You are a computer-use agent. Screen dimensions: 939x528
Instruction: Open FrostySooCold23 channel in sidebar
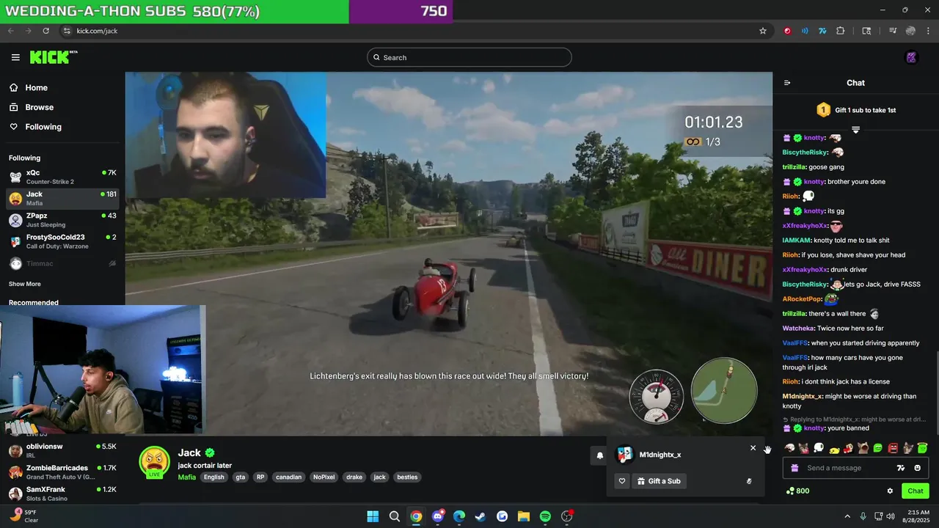62,241
